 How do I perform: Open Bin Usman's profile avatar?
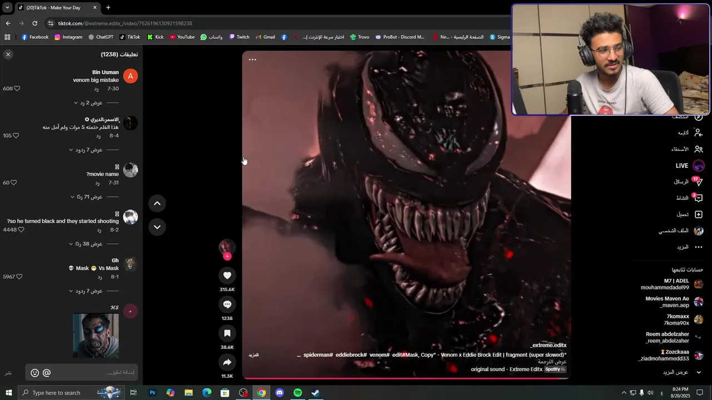click(x=130, y=76)
